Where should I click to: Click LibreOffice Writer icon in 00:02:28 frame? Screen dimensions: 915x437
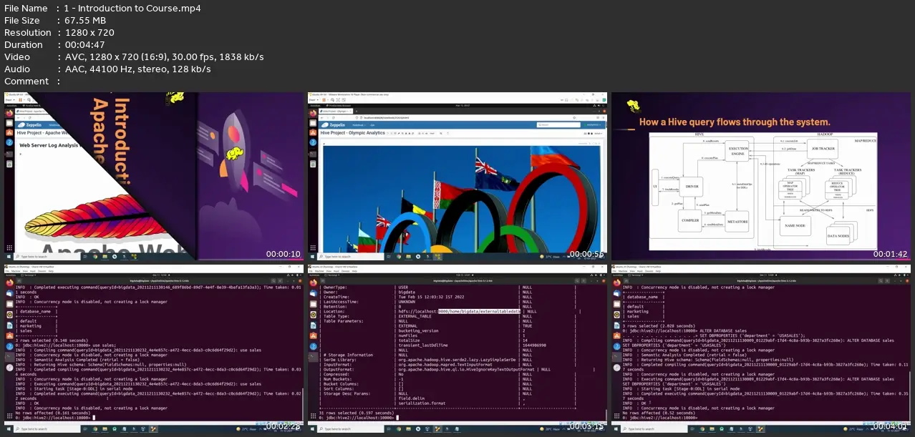(9, 325)
